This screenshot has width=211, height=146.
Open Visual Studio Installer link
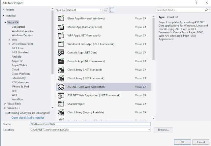click(28, 118)
